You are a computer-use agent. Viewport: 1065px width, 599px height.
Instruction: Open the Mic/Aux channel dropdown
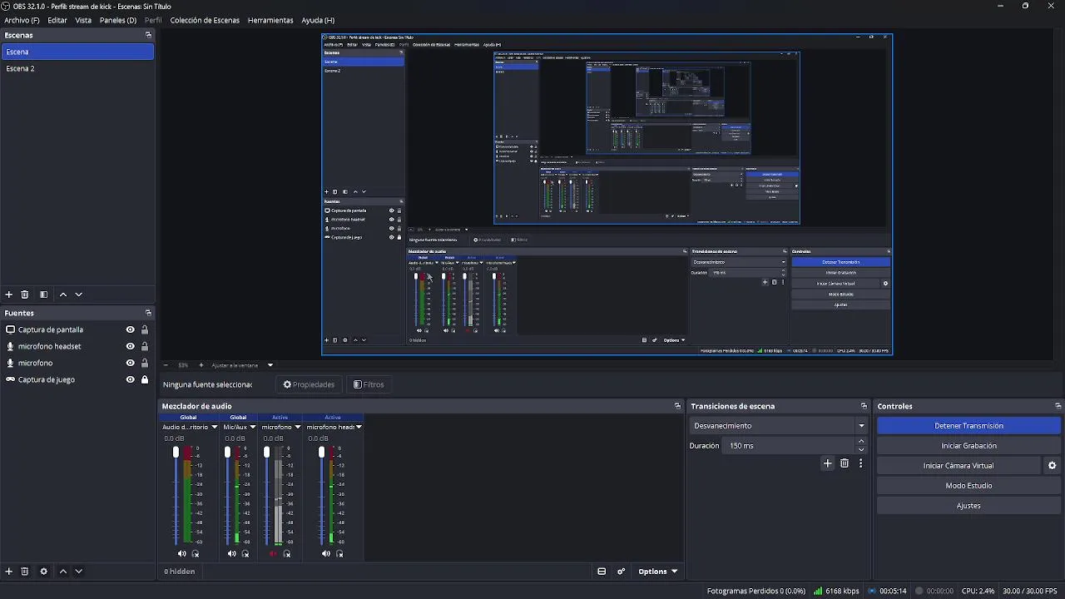[252, 428]
